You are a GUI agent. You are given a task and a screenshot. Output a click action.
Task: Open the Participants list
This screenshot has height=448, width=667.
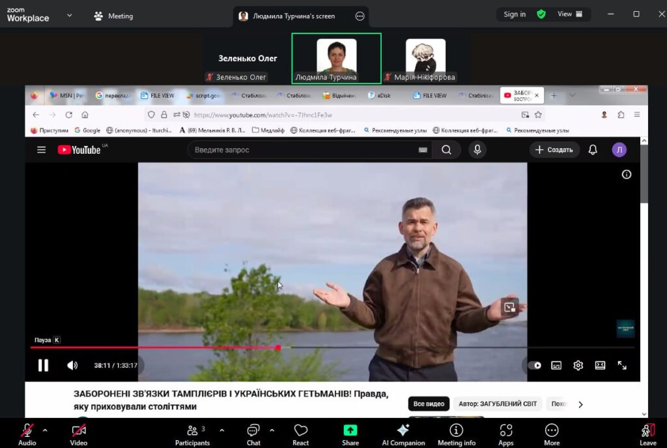click(x=192, y=434)
